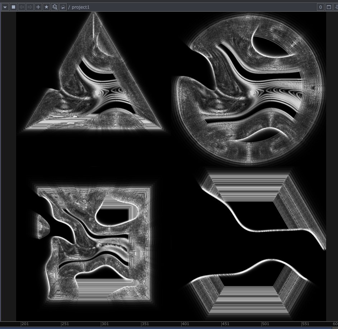Navigate forward with the right arrow
This screenshot has height=329, width=338.
pyautogui.click(x=30, y=7)
